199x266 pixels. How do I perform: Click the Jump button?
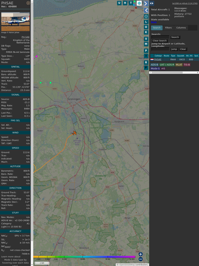click(x=174, y=49)
